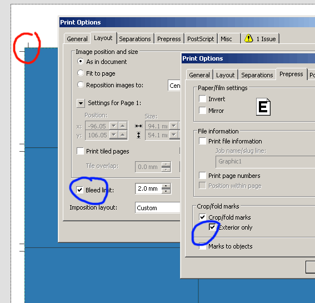Click the Bleed limit value 2.0 mm
This screenshot has width=315, height=303.
coord(148,188)
